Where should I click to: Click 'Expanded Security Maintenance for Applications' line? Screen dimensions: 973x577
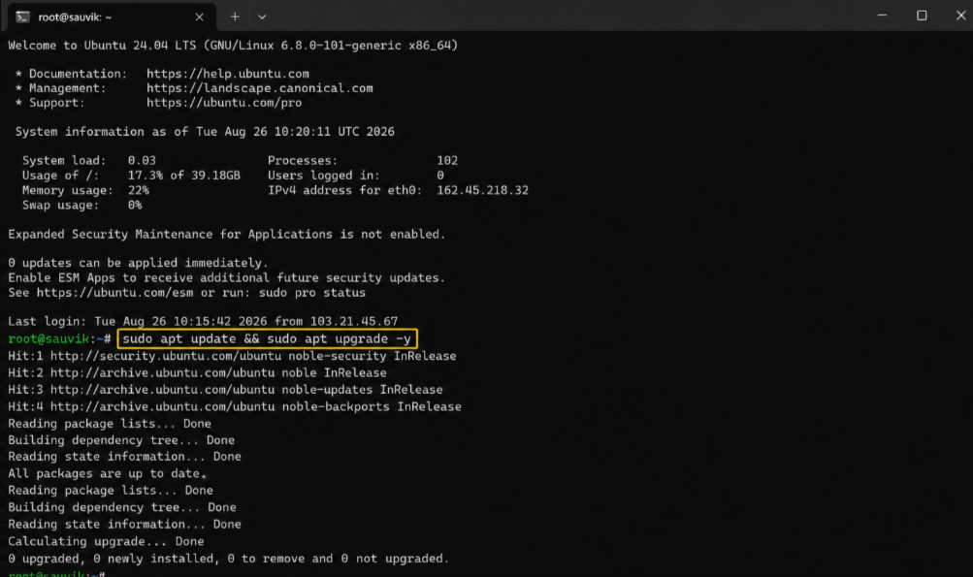coord(226,235)
